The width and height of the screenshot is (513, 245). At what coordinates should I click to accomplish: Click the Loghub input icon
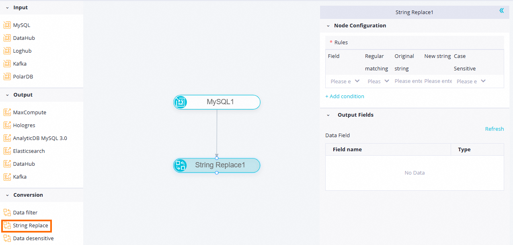[x=7, y=51]
